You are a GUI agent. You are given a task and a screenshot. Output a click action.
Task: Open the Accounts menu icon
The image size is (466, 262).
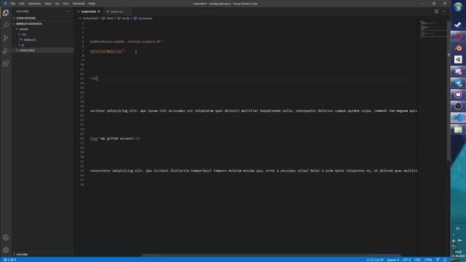(x=6, y=238)
